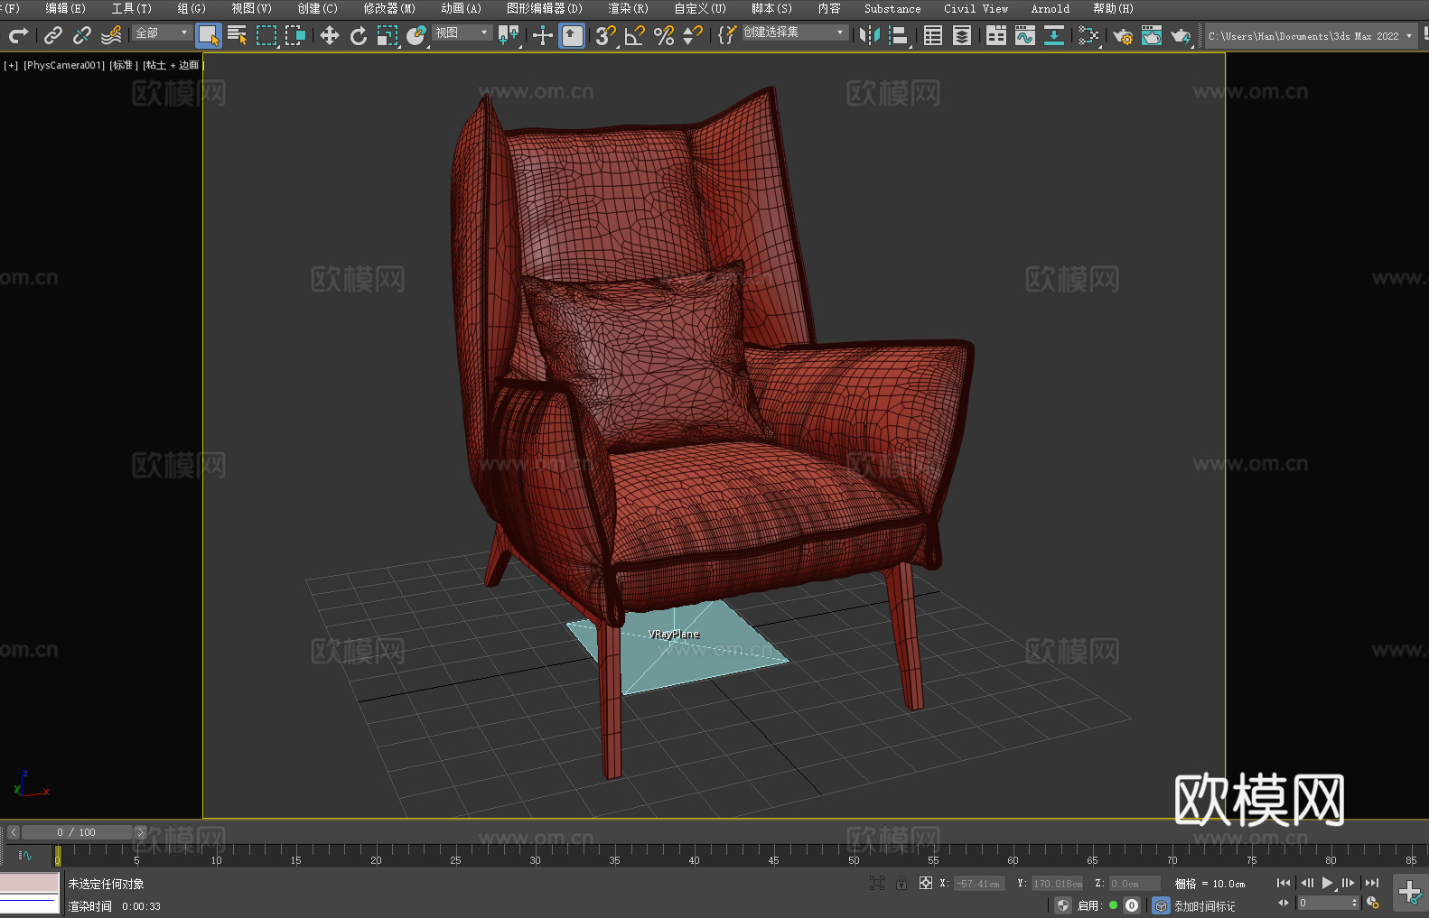This screenshot has height=918, width=1429.
Task: Click PhysCamera001 viewport label
Action: coord(64,65)
